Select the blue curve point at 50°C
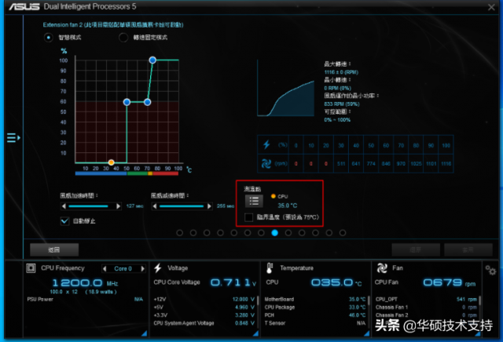 coord(127,102)
